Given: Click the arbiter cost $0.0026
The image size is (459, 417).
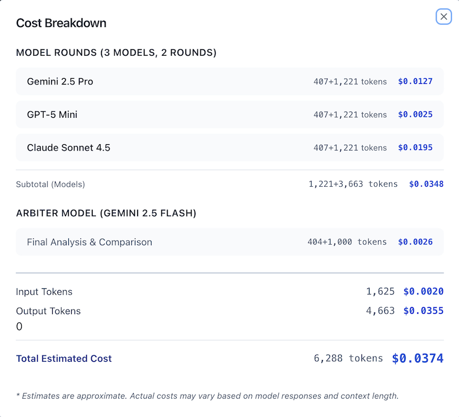Looking at the screenshot, I should (x=415, y=242).
